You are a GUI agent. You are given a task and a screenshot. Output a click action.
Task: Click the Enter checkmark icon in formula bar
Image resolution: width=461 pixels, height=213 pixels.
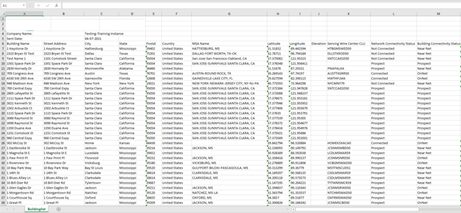pyautogui.click(x=48, y=6)
